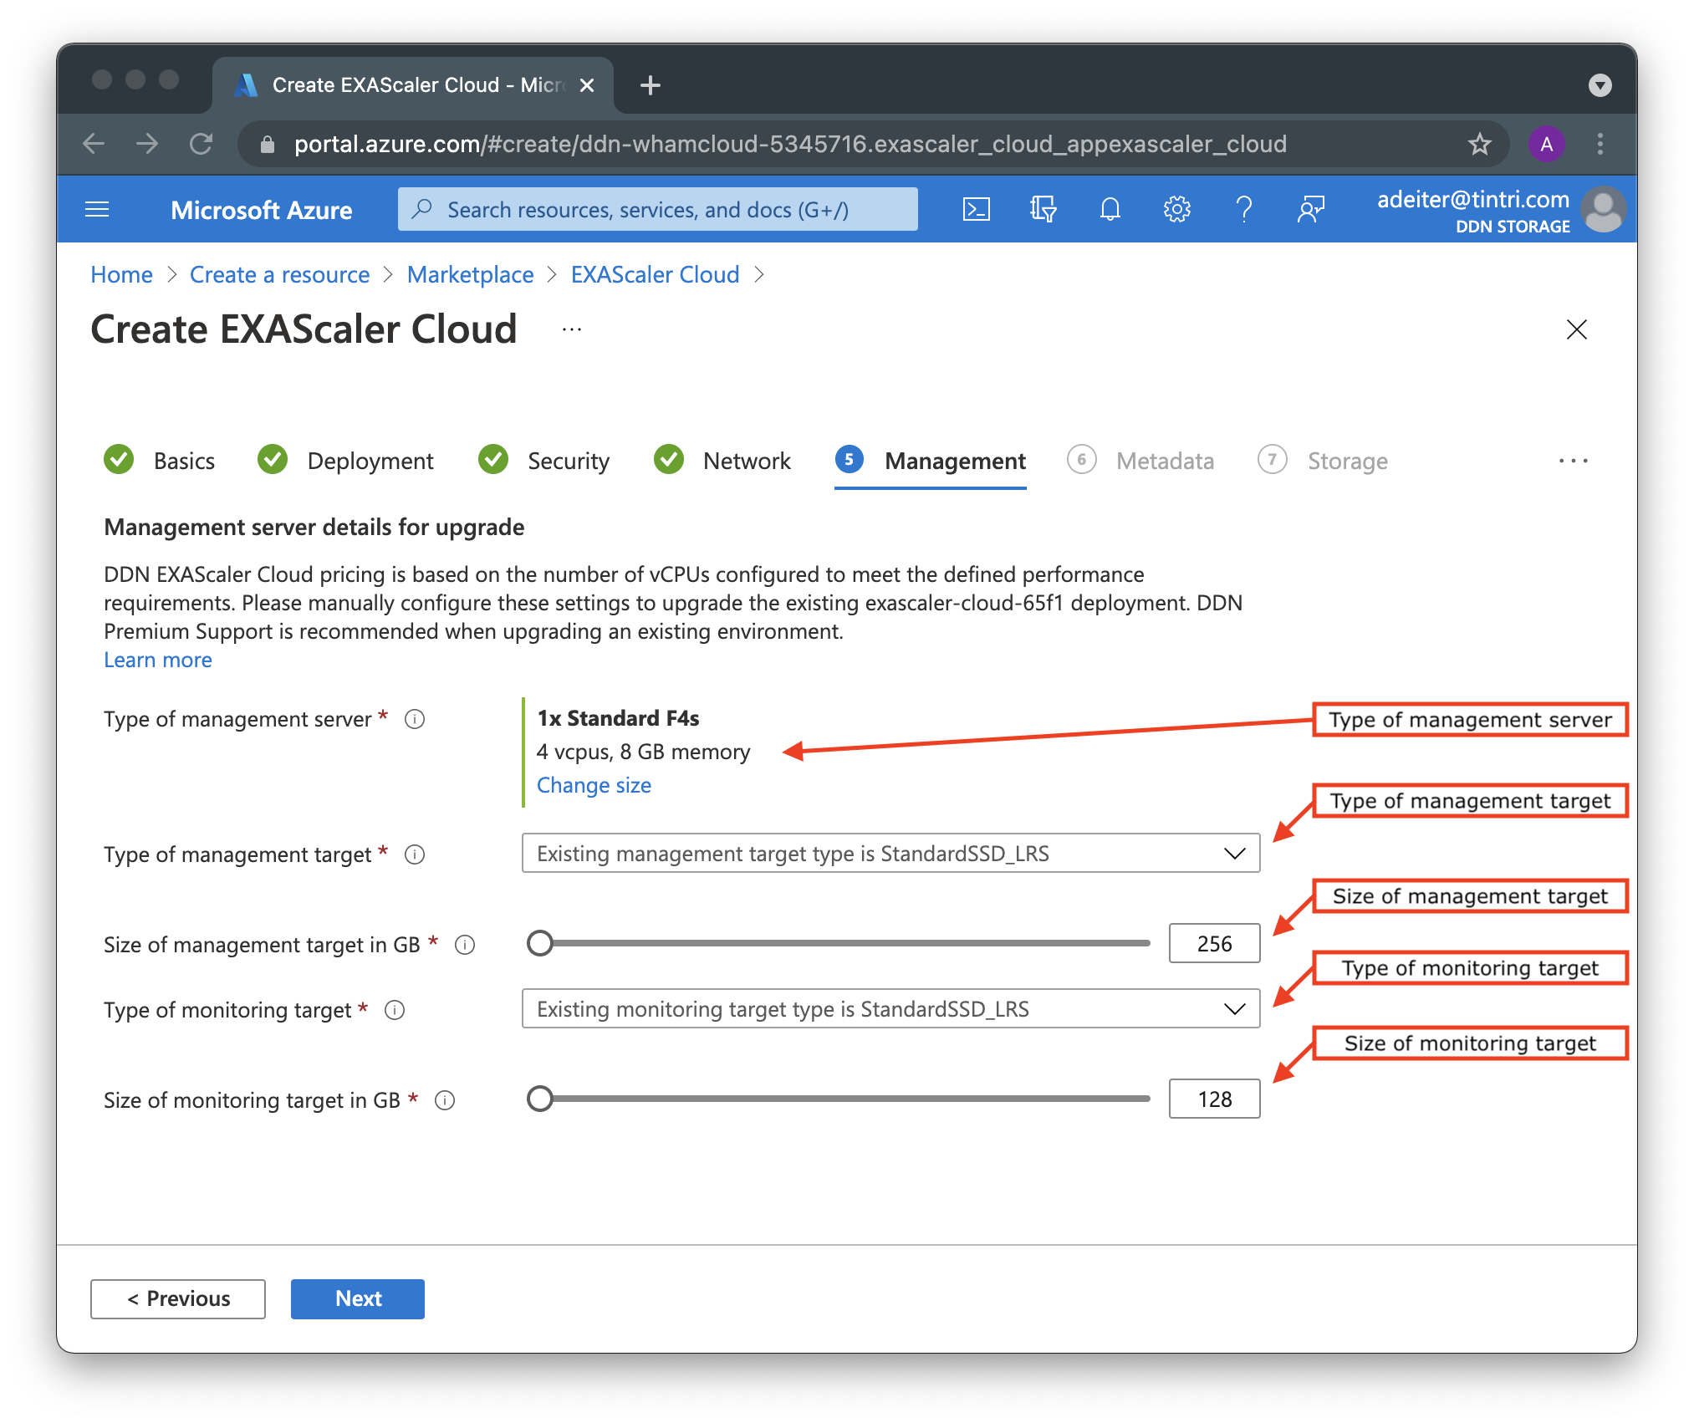Open the Azure portal hamburger menu
The image size is (1694, 1423).
coord(97,209)
